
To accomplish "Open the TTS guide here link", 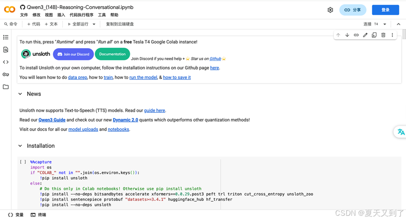I will tap(154, 110).
